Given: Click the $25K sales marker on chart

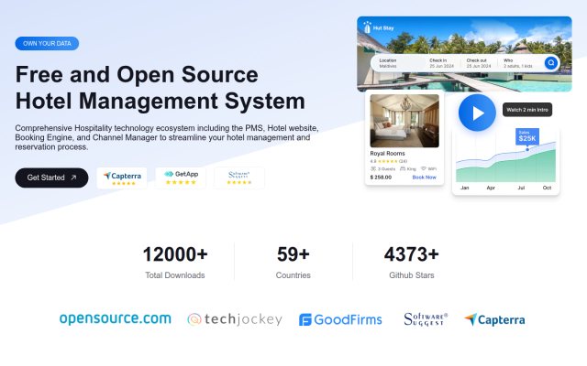Looking at the screenshot, I should click(527, 137).
